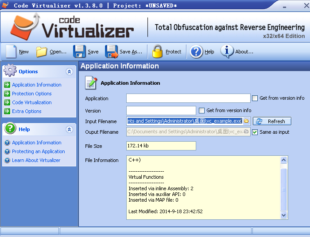Open Application Information help topic
This screenshot has height=237, width=310.
click(37, 143)
